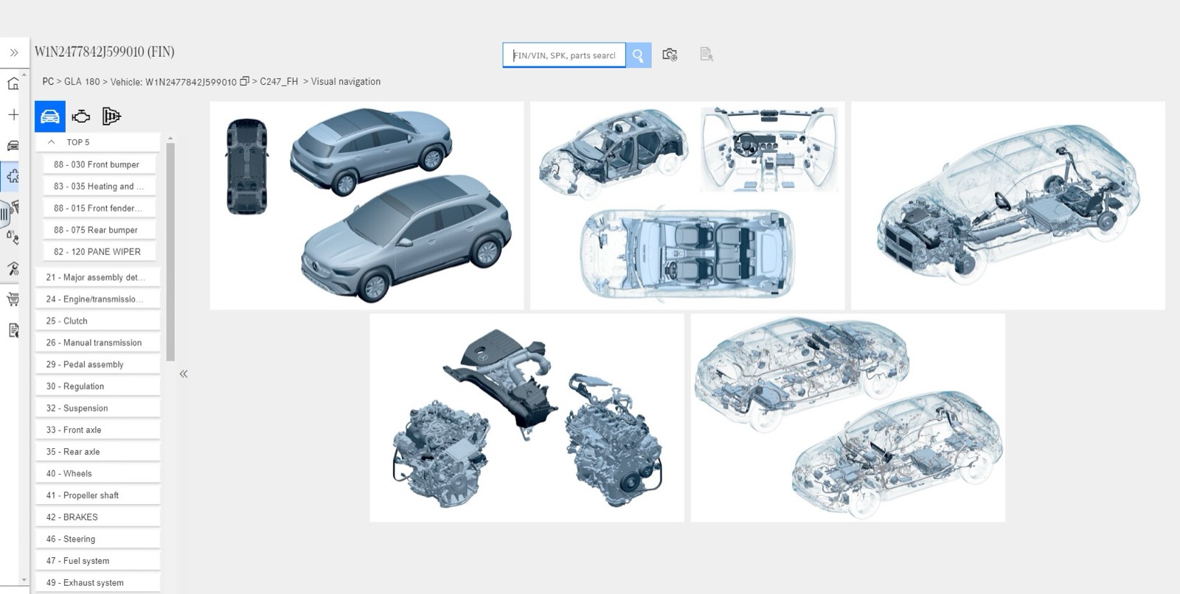Select 29 - Pedal assembly group
Viewport: 1180px width, 594px height.
pos(98,364)
